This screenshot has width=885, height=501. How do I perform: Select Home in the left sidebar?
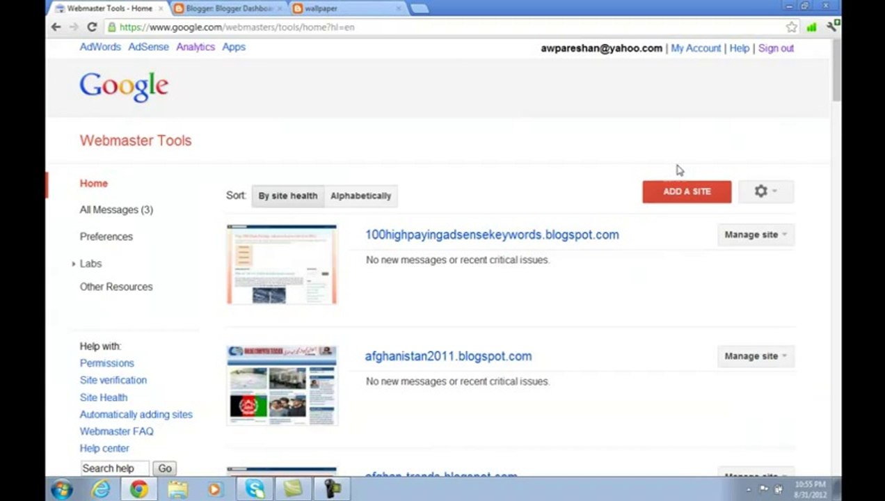point(94,183)
